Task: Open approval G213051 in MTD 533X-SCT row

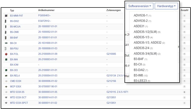Action: [x=111, y=97]
